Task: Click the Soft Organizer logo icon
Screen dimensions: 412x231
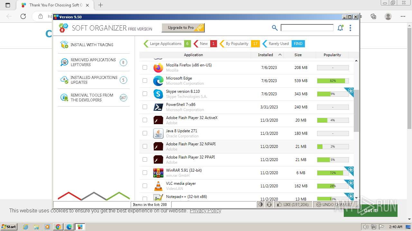Action: point(64,28)
